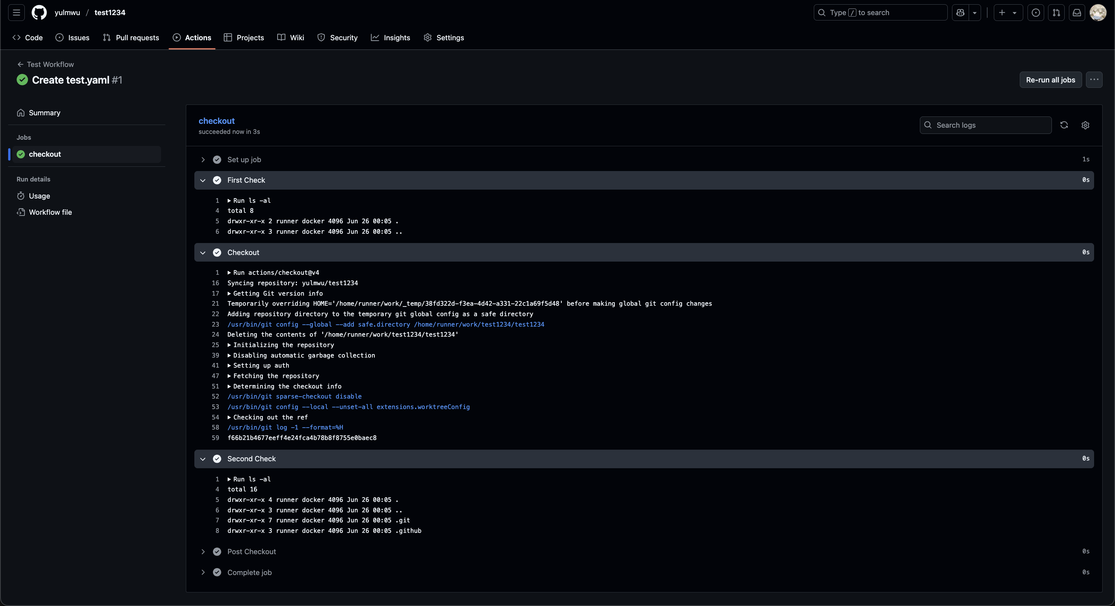Open user avatar profile menu
This screenshot has height=606, width=1115.
pyautogui.click(x=1098, y=12)
